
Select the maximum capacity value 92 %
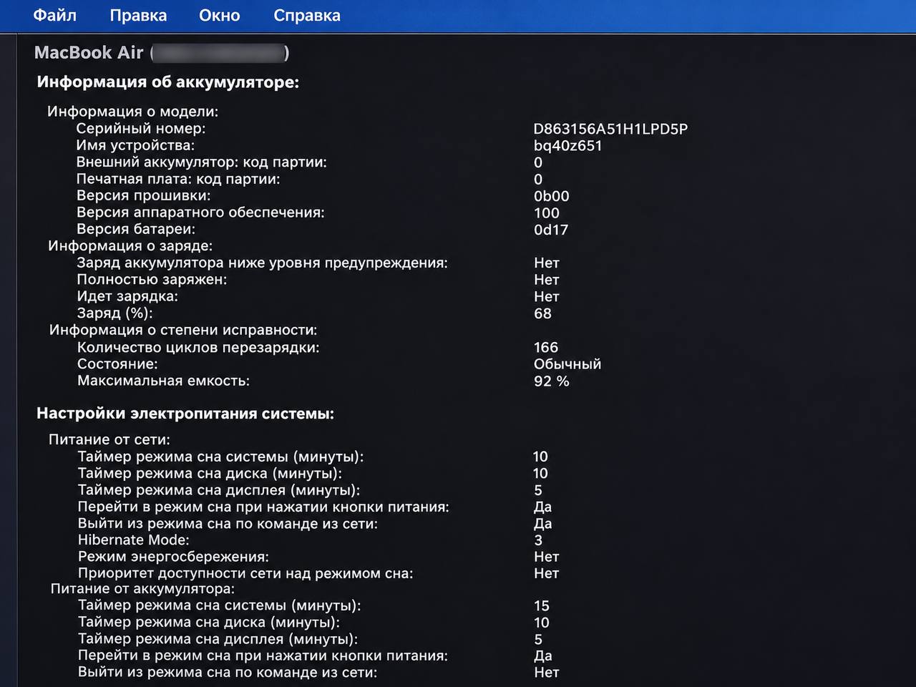(x=552, y=381)
